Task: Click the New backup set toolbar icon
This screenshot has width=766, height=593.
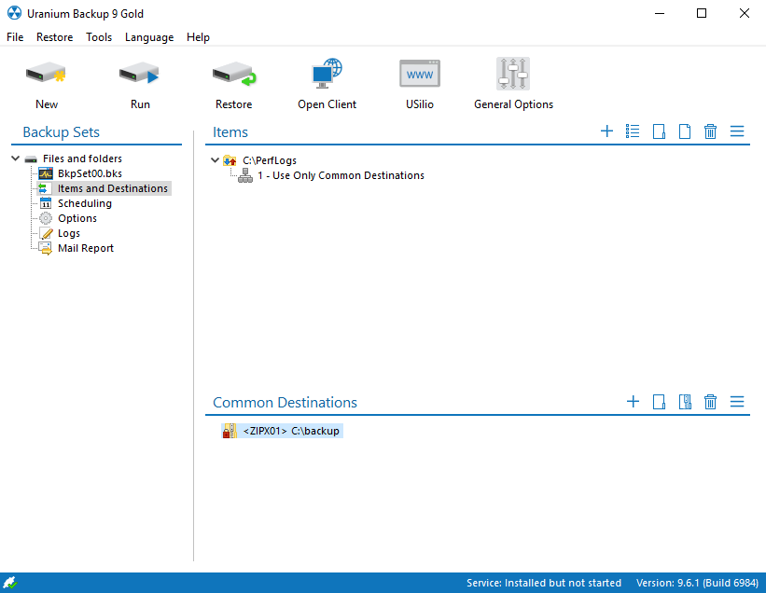Action: coord(47,74)
